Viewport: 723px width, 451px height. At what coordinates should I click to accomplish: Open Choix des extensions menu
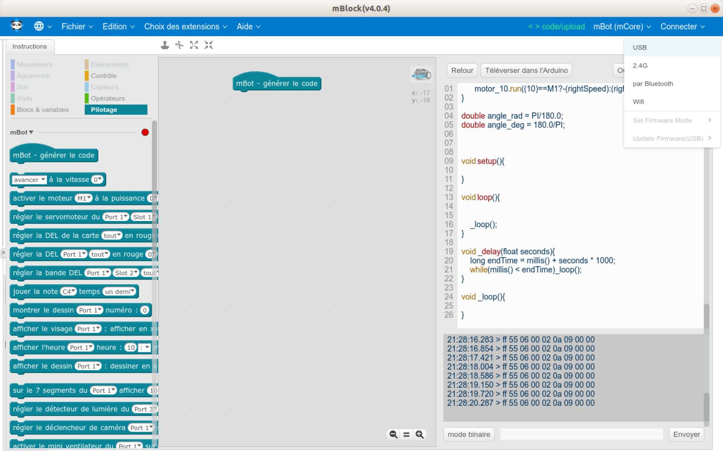coord(185,26)
